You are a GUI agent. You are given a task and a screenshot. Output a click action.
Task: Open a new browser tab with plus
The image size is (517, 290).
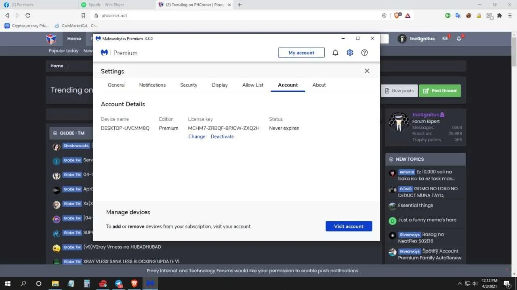pyautogui.click(x=240, y=5)
